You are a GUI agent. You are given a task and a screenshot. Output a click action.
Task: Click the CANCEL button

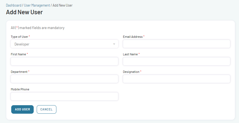(x=47, y=109)
